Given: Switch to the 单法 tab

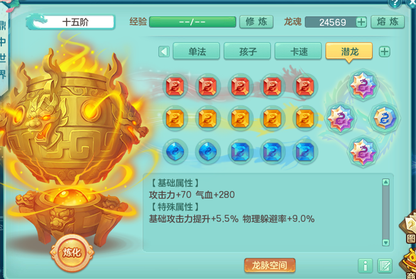Looking at the screenshot, I should pos(197,51).
